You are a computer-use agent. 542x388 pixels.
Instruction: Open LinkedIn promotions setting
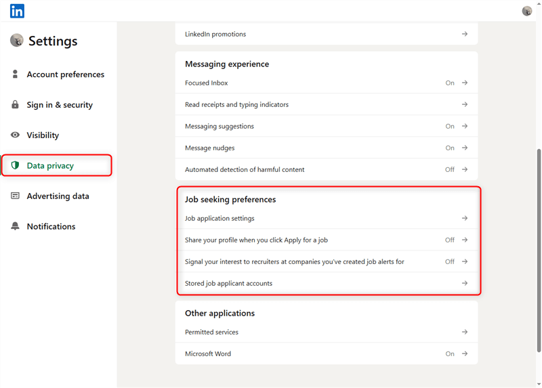coord(327,34)
